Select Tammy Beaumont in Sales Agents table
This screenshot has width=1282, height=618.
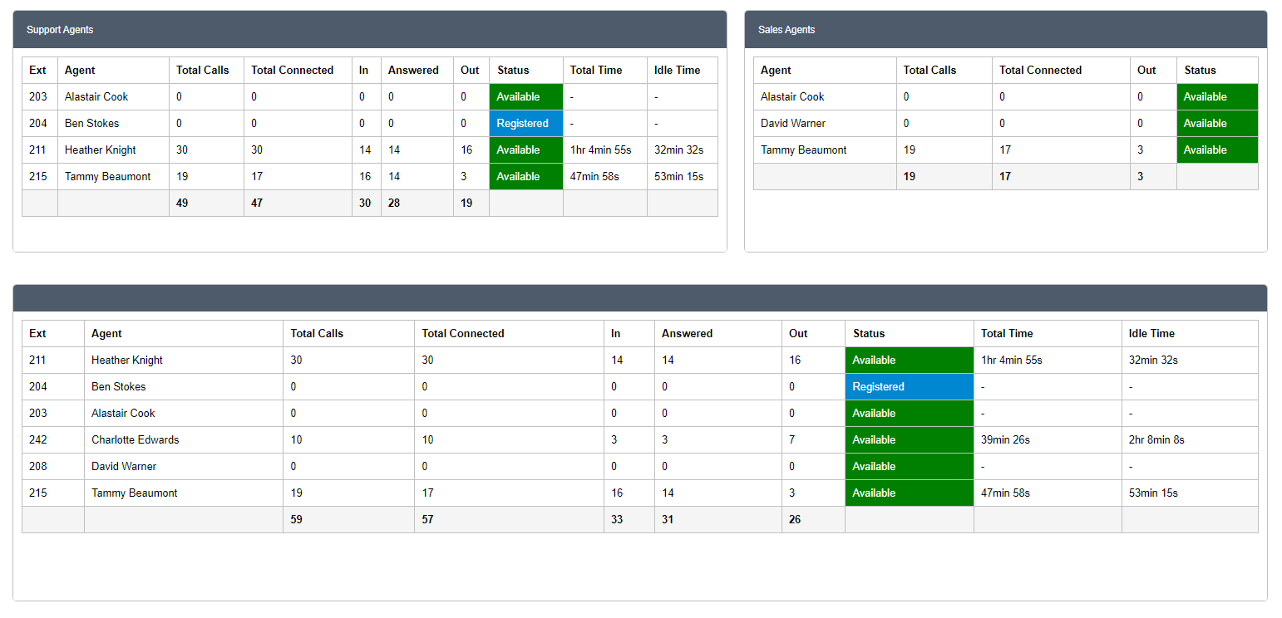[804, 150]
